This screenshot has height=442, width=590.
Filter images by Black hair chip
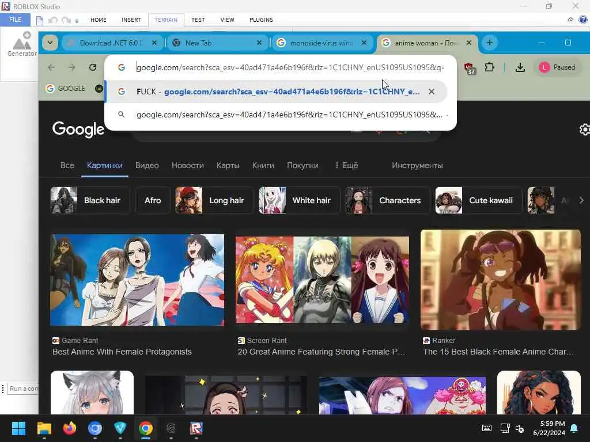(90, 200)
